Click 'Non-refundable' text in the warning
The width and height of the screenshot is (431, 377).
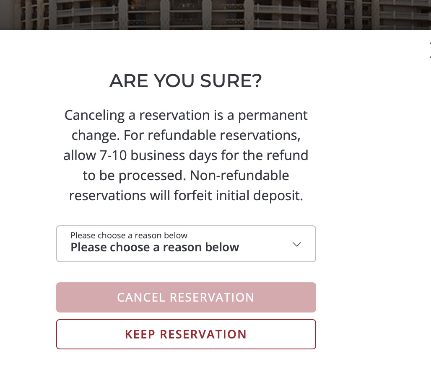pos(239,176)
